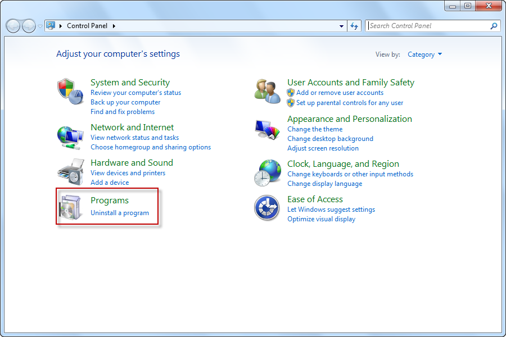
Task: Click the Network and Internet globe icon
Action: coord(70,138)
